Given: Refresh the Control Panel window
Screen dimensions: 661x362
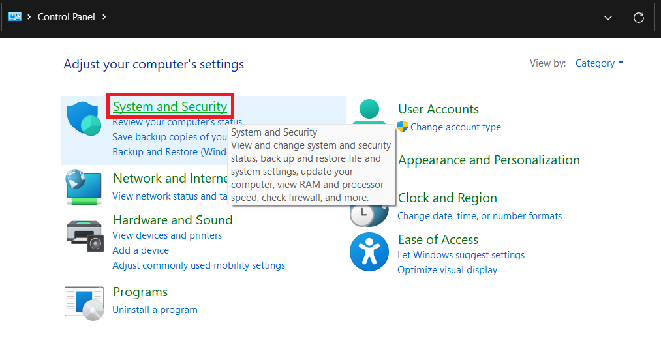Looking at the screenshot, I should 639,17.
